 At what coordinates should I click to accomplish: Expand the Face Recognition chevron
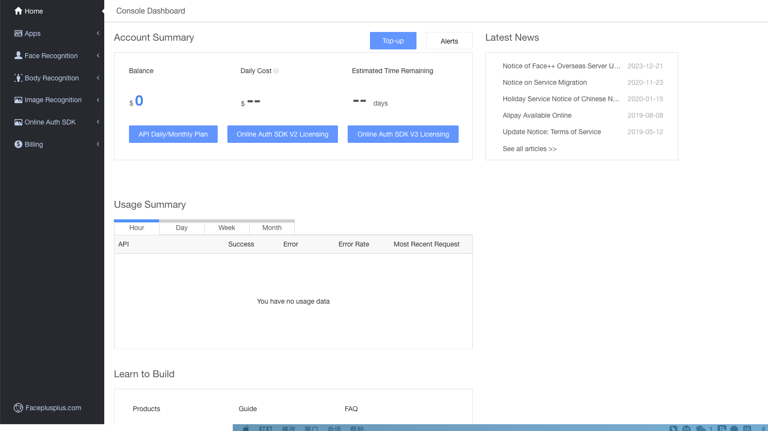pyautogui.click(x=98, y=56)
